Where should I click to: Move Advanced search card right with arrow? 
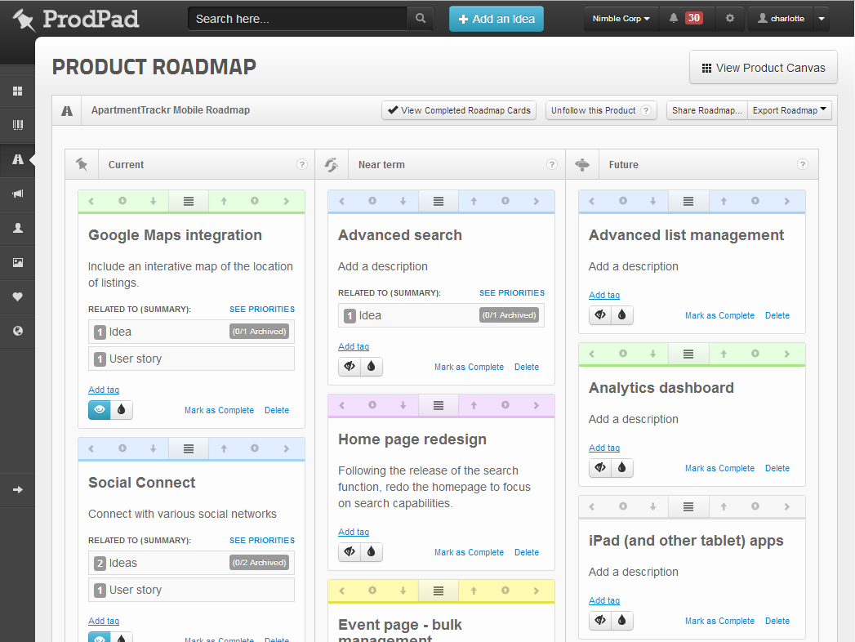535,201
